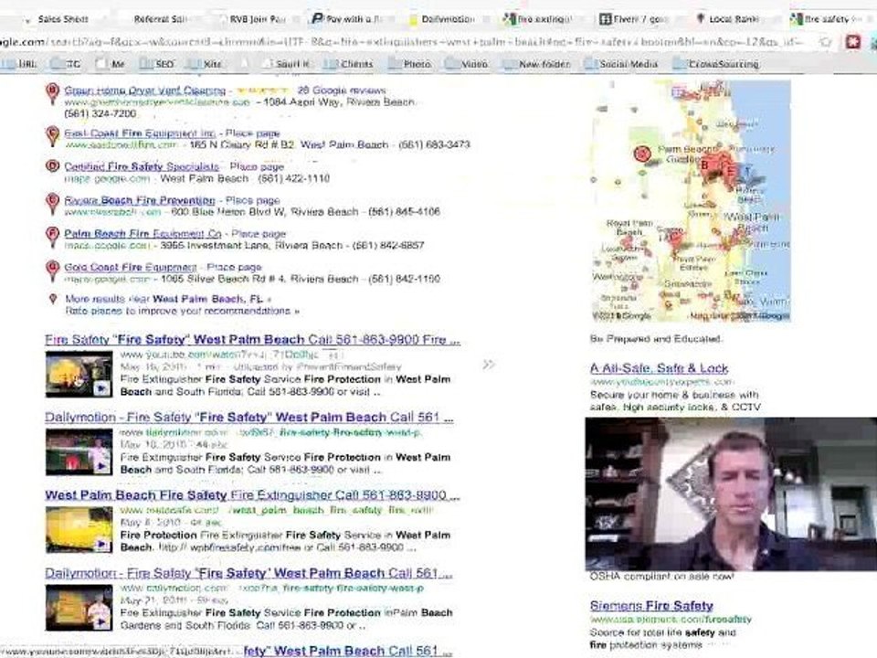Open the Video bookmark folder
The width and height of the screenshot is (877, 658).
pos(467,64)
